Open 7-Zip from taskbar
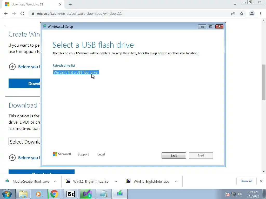 (71, 194)
